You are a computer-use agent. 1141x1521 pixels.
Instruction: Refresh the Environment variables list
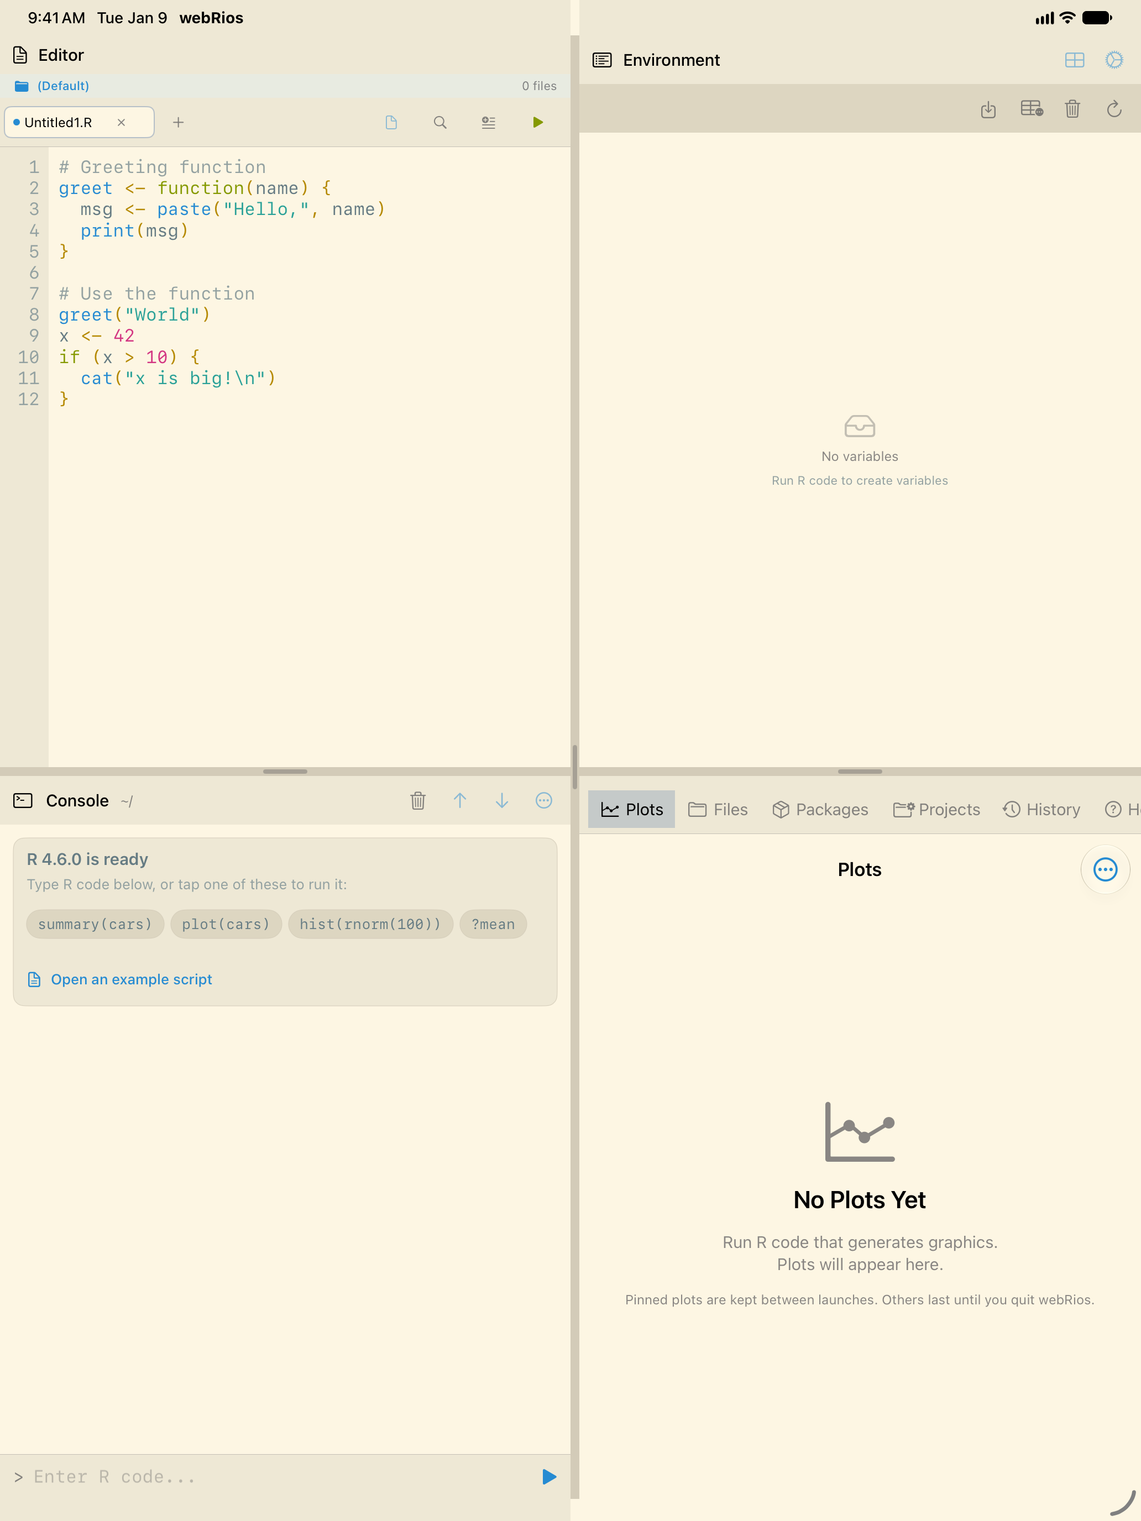pos(1114,109)
